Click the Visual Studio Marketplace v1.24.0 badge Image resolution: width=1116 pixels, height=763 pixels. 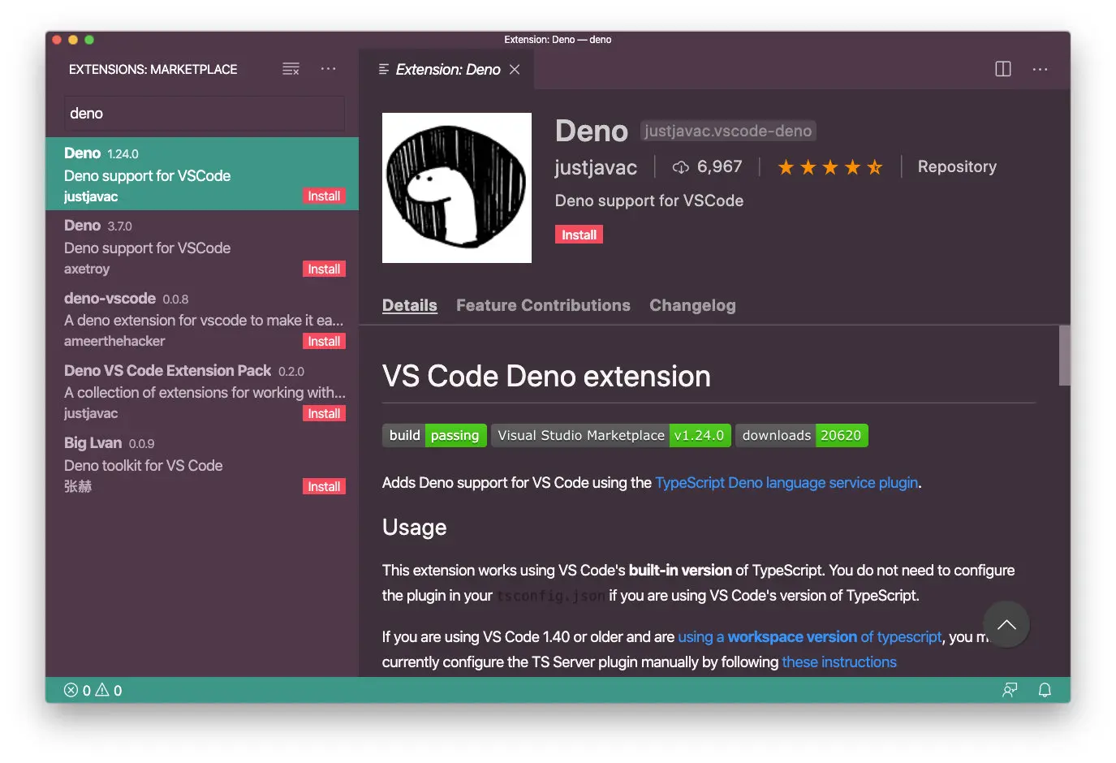tap(611, 435)
